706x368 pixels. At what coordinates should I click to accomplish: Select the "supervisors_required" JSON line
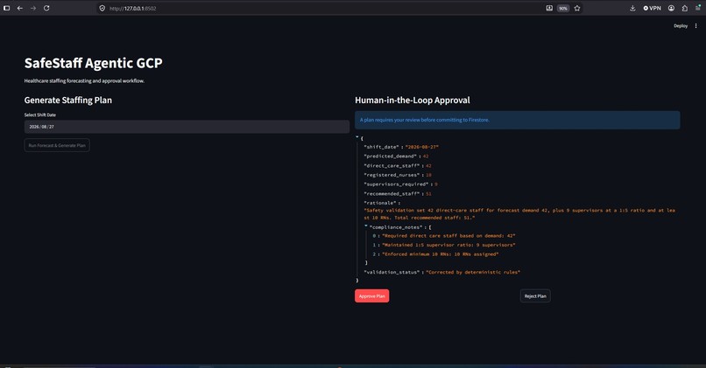[400, 184]
